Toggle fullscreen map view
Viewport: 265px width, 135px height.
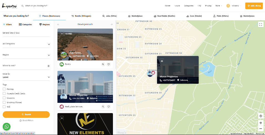point(261,24)
